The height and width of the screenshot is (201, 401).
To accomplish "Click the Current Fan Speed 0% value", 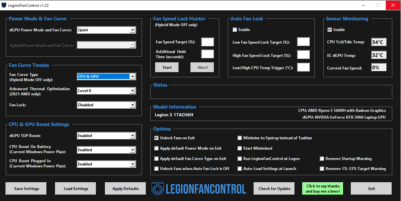I will coord(379,68).
